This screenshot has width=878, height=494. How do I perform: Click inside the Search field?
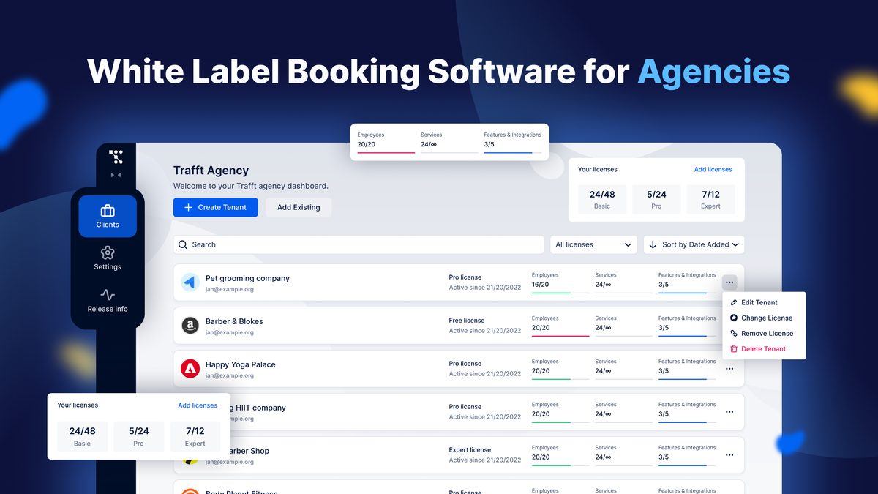[329, 244]
